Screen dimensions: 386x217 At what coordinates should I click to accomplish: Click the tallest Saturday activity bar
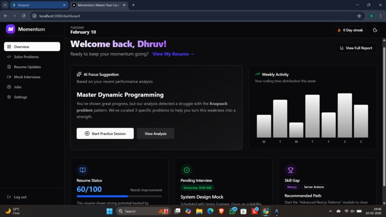345,115
